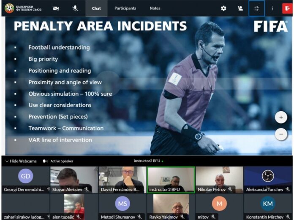Switch the Active Speaker layout mode
The width and height of the screenshot is (294, 220).
pyautogui.click(x=58, y=161)
